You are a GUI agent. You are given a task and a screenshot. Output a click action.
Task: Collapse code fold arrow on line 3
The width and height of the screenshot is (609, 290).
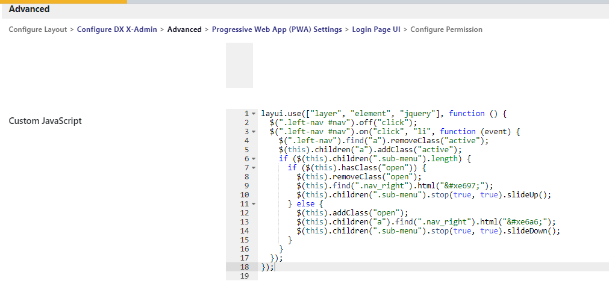pyautogui.click(x=254, y=132)
